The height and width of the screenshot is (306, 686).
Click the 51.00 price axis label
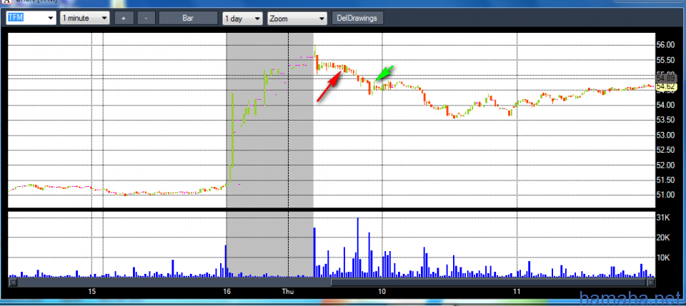665,195
